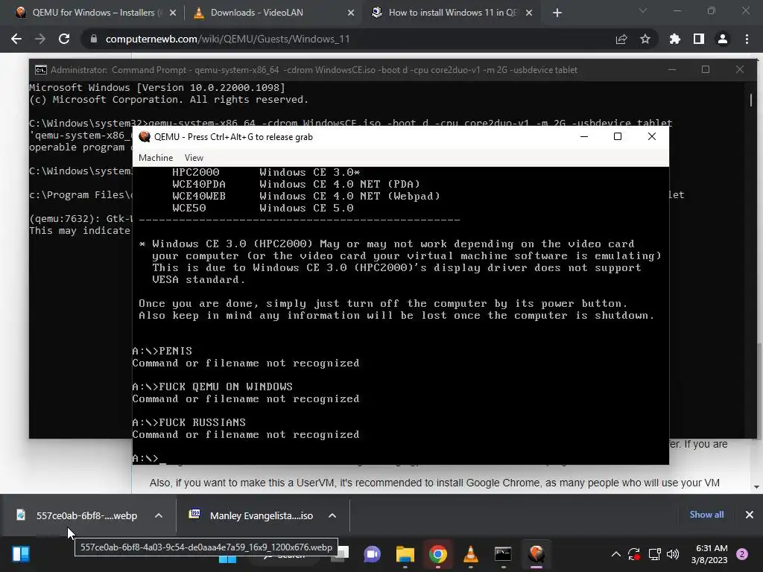The height and width of the screenshot is (572, 763).
Task: Switch to the QEMU for Windows Installers tab
Action: point(92,13)
